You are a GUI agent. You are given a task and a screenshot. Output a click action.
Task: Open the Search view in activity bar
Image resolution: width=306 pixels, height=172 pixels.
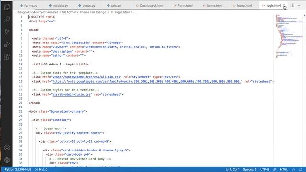[7, 19]
